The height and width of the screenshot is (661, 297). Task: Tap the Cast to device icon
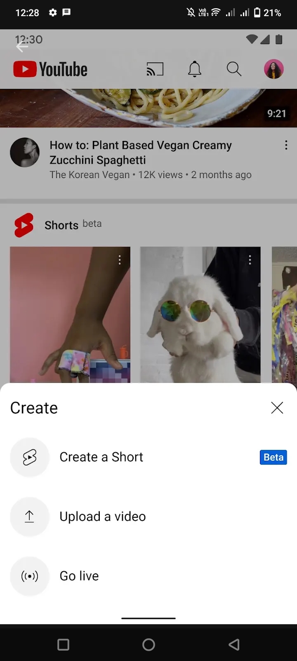(155, 69)
